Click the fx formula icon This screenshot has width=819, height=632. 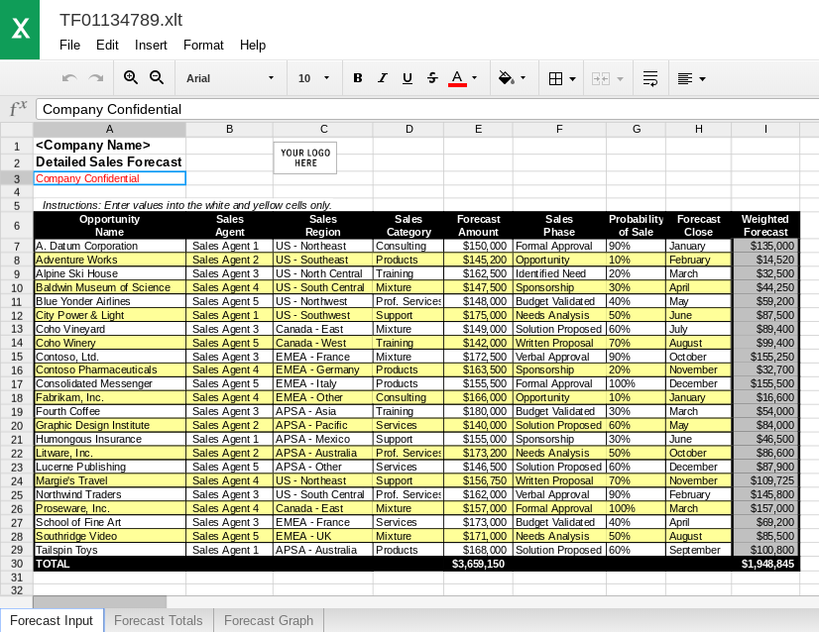(18, 109)
